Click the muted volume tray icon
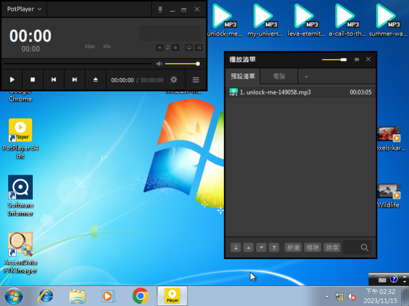Screen dimensions: 409x306 pyautogui.click(x=351, y=296)
